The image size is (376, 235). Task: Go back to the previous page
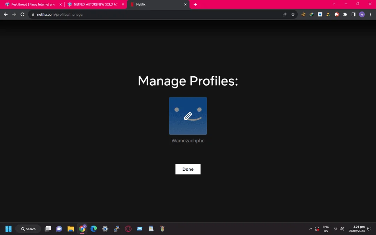point(6,14)
